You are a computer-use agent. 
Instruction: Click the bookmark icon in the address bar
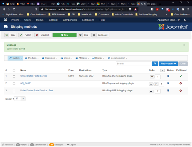(x=36, y=9)
